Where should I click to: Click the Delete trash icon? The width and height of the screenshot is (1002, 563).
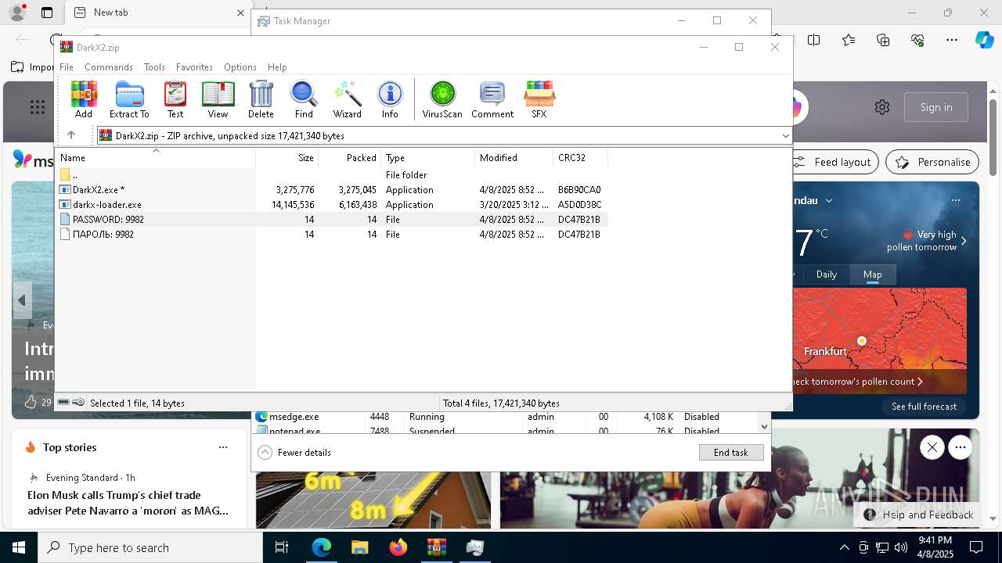261,99
